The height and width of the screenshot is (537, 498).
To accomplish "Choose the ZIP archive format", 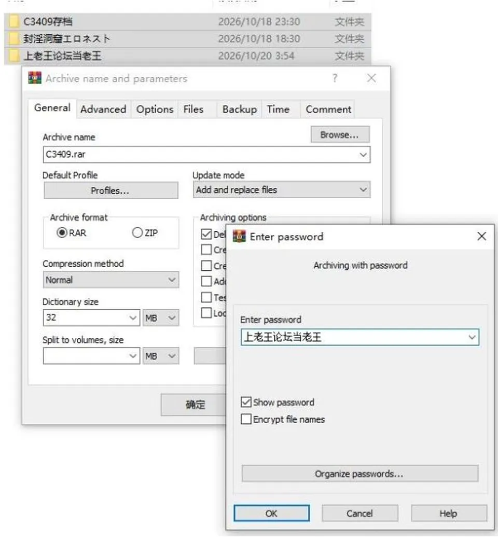I will (137, 232).
